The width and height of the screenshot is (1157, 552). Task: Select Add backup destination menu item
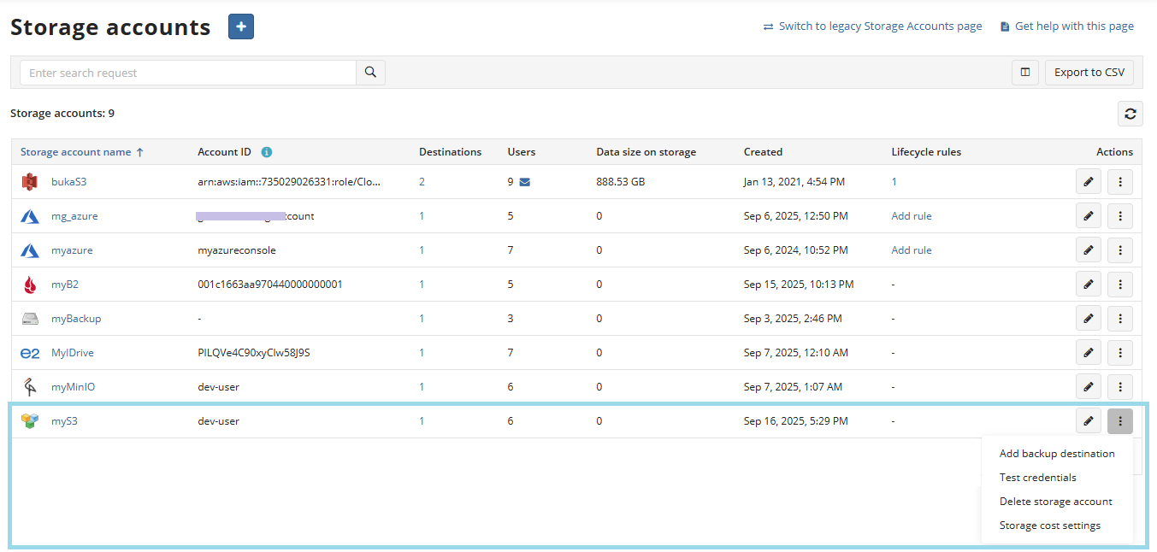tap(1057, 454)
